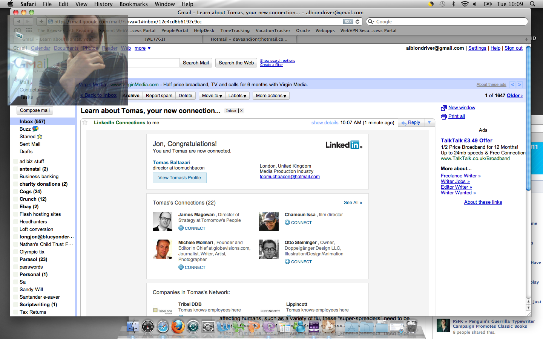Screen dimensions: 543x339
Task: Click Back to Inbox link
Action: (98, 95)
